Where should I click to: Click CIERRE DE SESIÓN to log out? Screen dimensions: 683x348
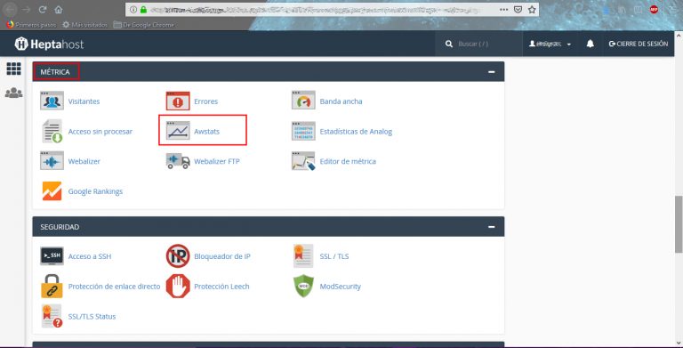(639, 44)
